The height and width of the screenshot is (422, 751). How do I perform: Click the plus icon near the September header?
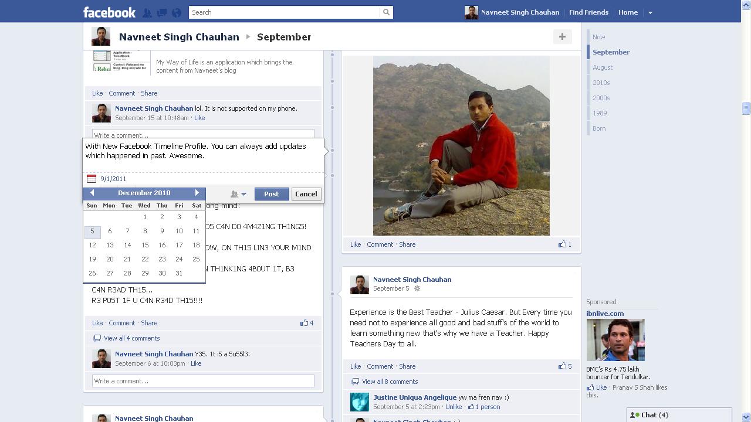point(561,36)
